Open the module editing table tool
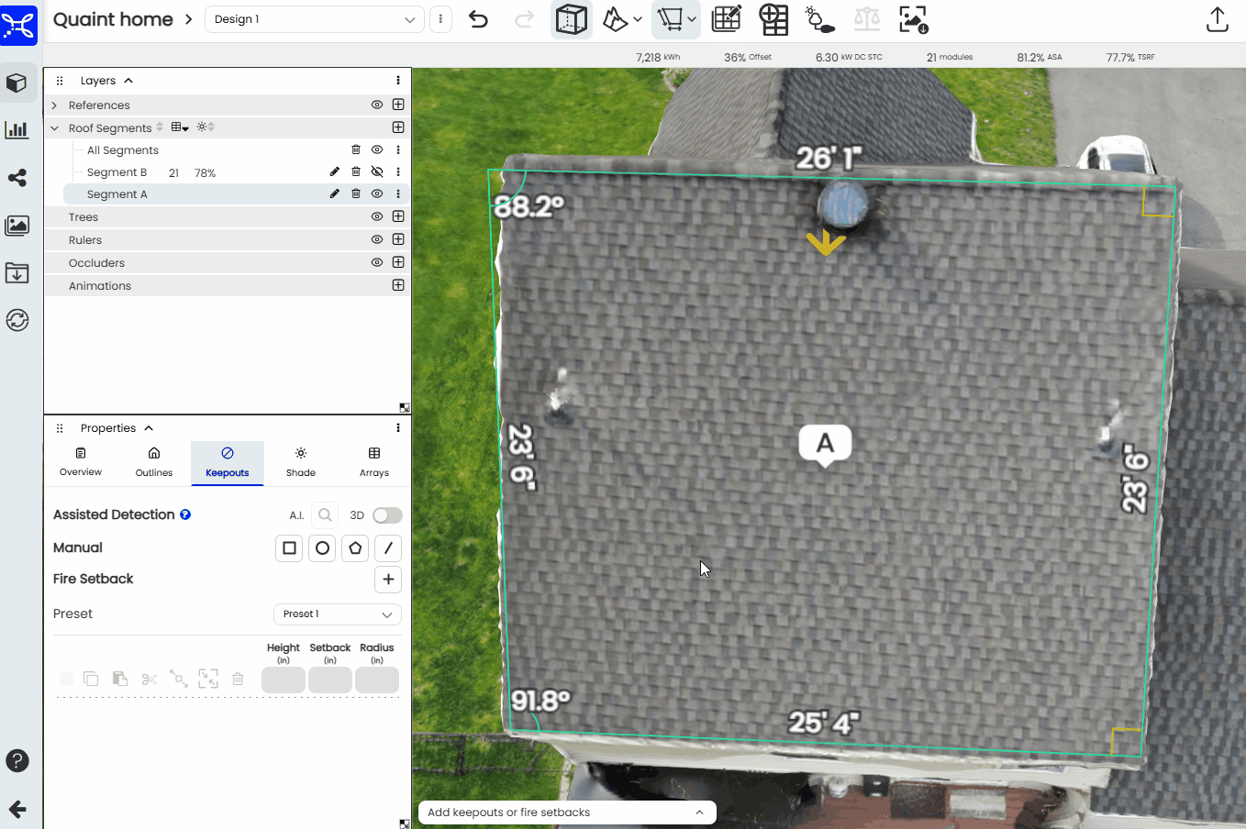 [726, 19]
